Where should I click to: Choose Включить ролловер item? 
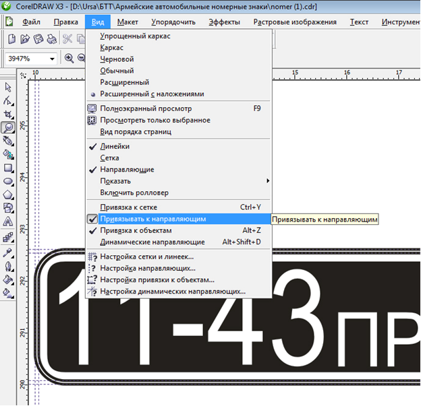[x=179, y=193]
